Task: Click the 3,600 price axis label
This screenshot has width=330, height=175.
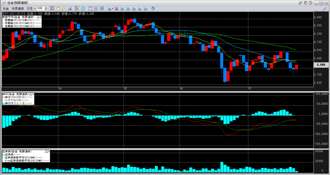Action: point(318,83)
